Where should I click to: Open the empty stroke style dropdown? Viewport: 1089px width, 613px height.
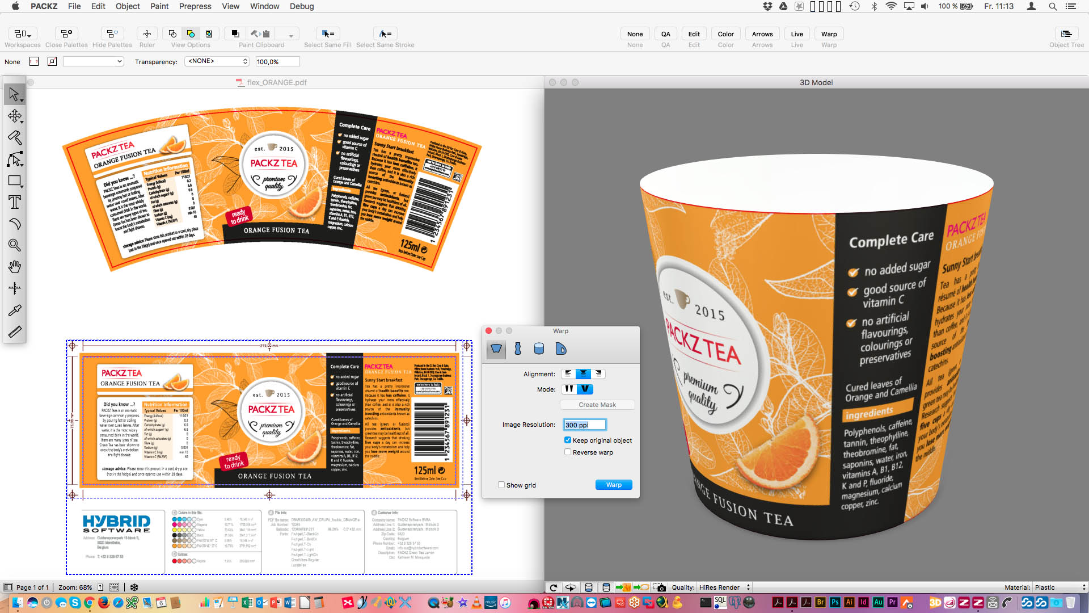[x=94, y=61]
